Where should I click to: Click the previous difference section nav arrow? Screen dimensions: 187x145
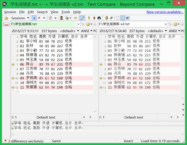click(183, 104)
